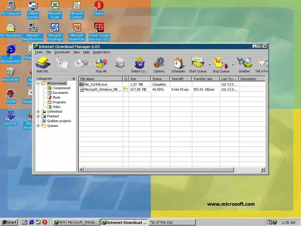Open the Options gear icon

[x=159, y=65]
